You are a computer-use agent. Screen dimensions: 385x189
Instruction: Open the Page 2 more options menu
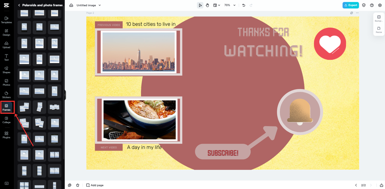pyautogui.click(x=357, y=13)
